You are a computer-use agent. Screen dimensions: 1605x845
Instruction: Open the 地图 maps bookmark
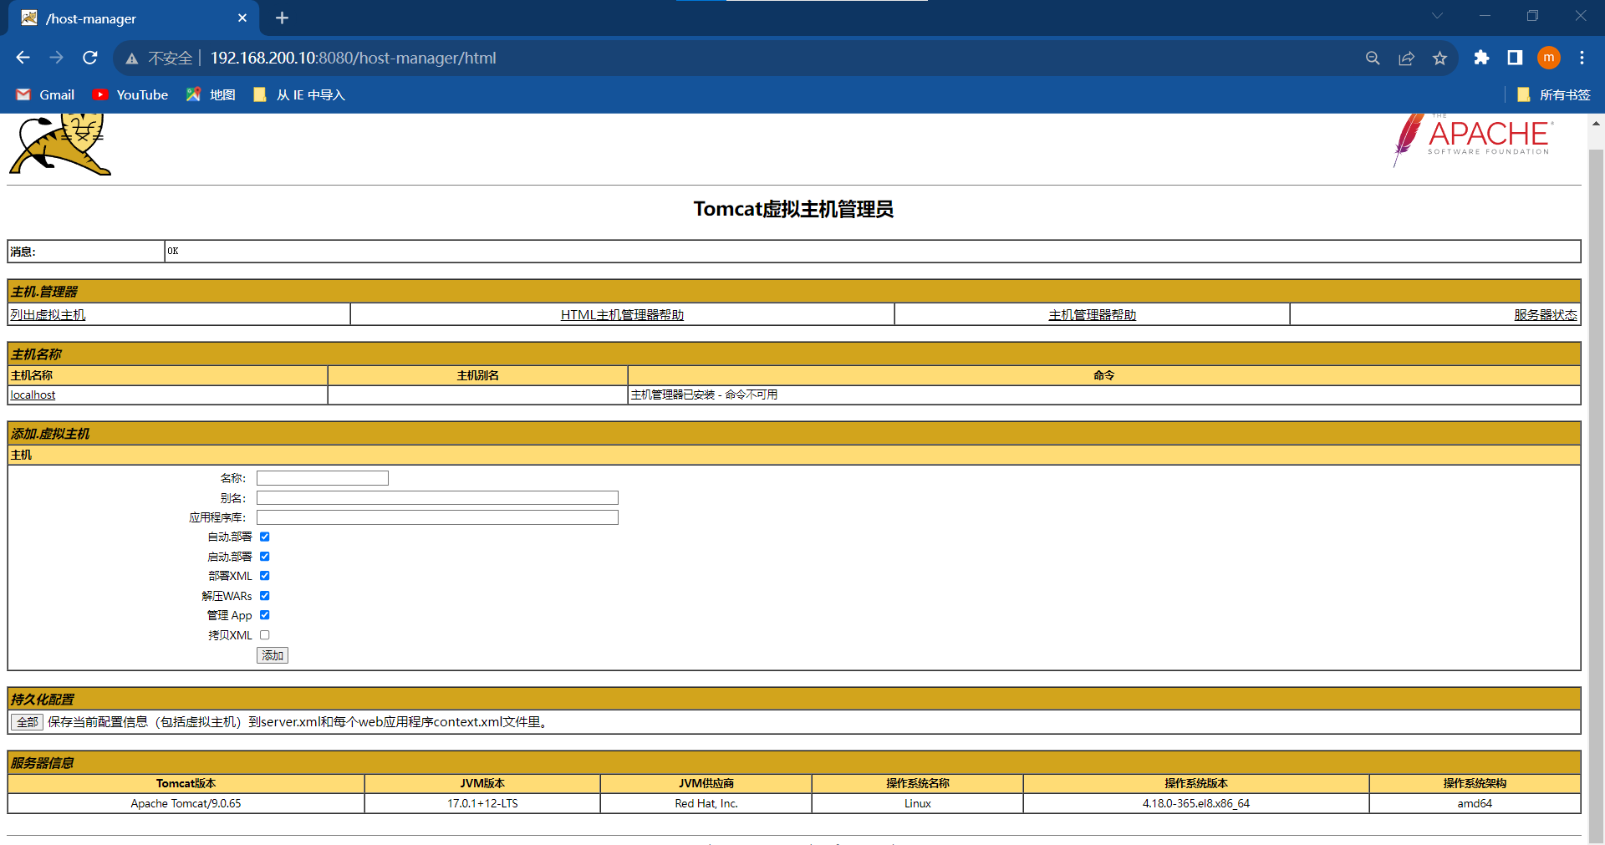tap(211, 94)
